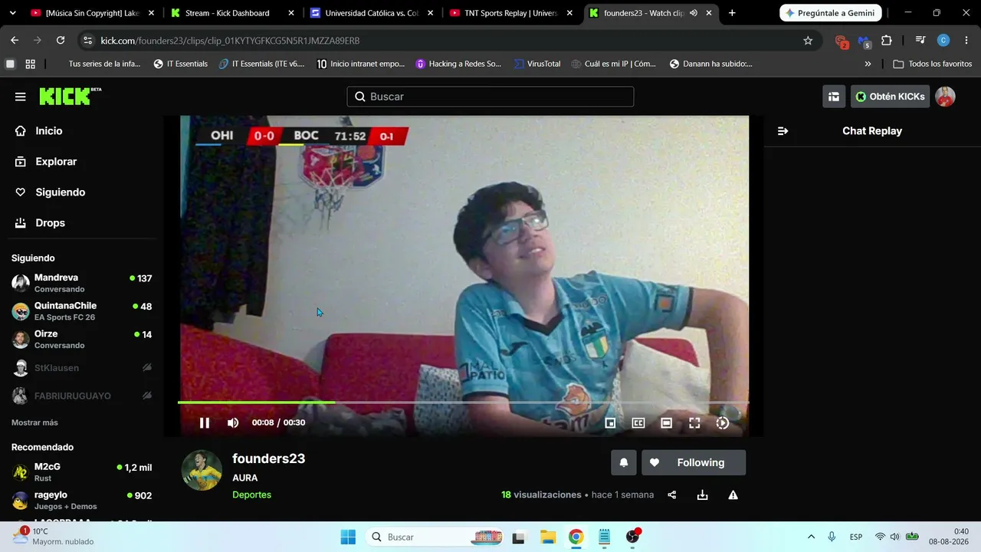Open the media controls icon in Chrome
Screen dimensions: 981x552
(921, 41)
